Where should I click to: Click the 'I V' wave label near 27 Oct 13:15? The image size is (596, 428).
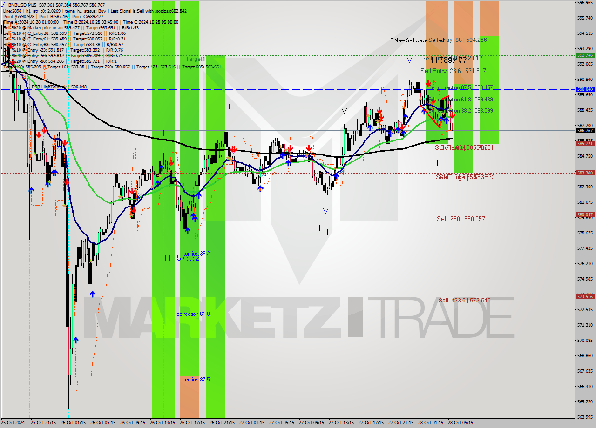tap(343, 111)
